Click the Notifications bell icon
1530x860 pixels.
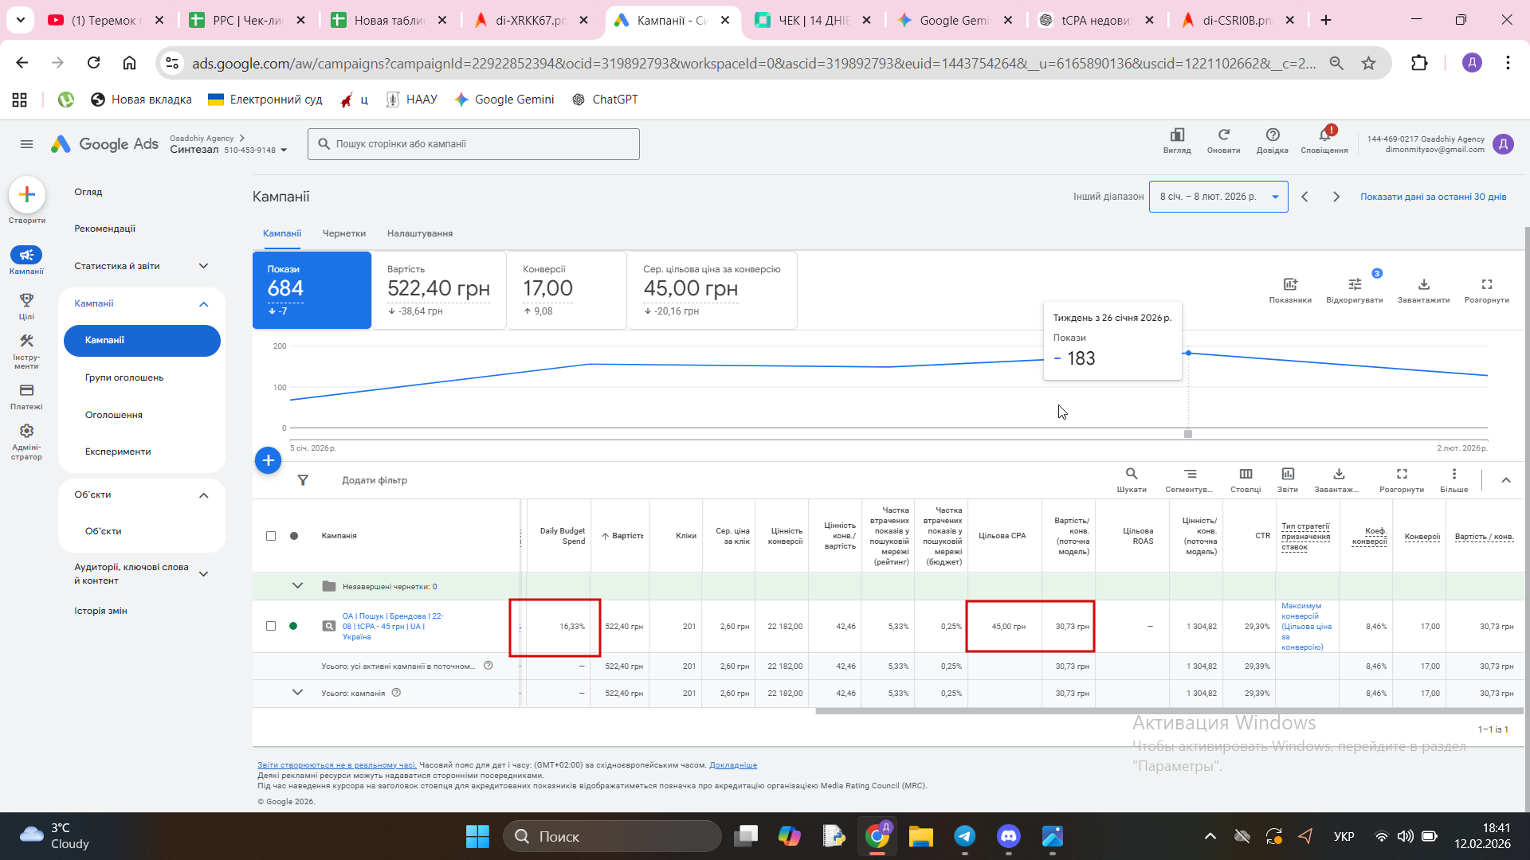point(1324,136)
